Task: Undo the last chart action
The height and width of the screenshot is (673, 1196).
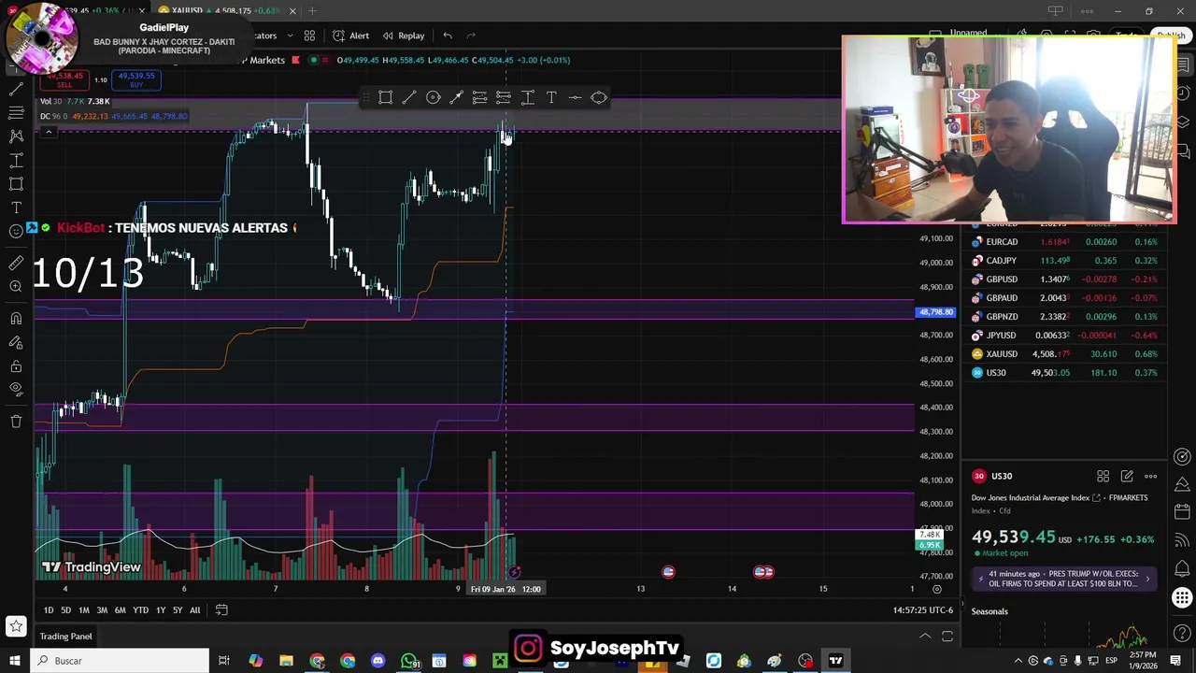Action: (448, 36)
